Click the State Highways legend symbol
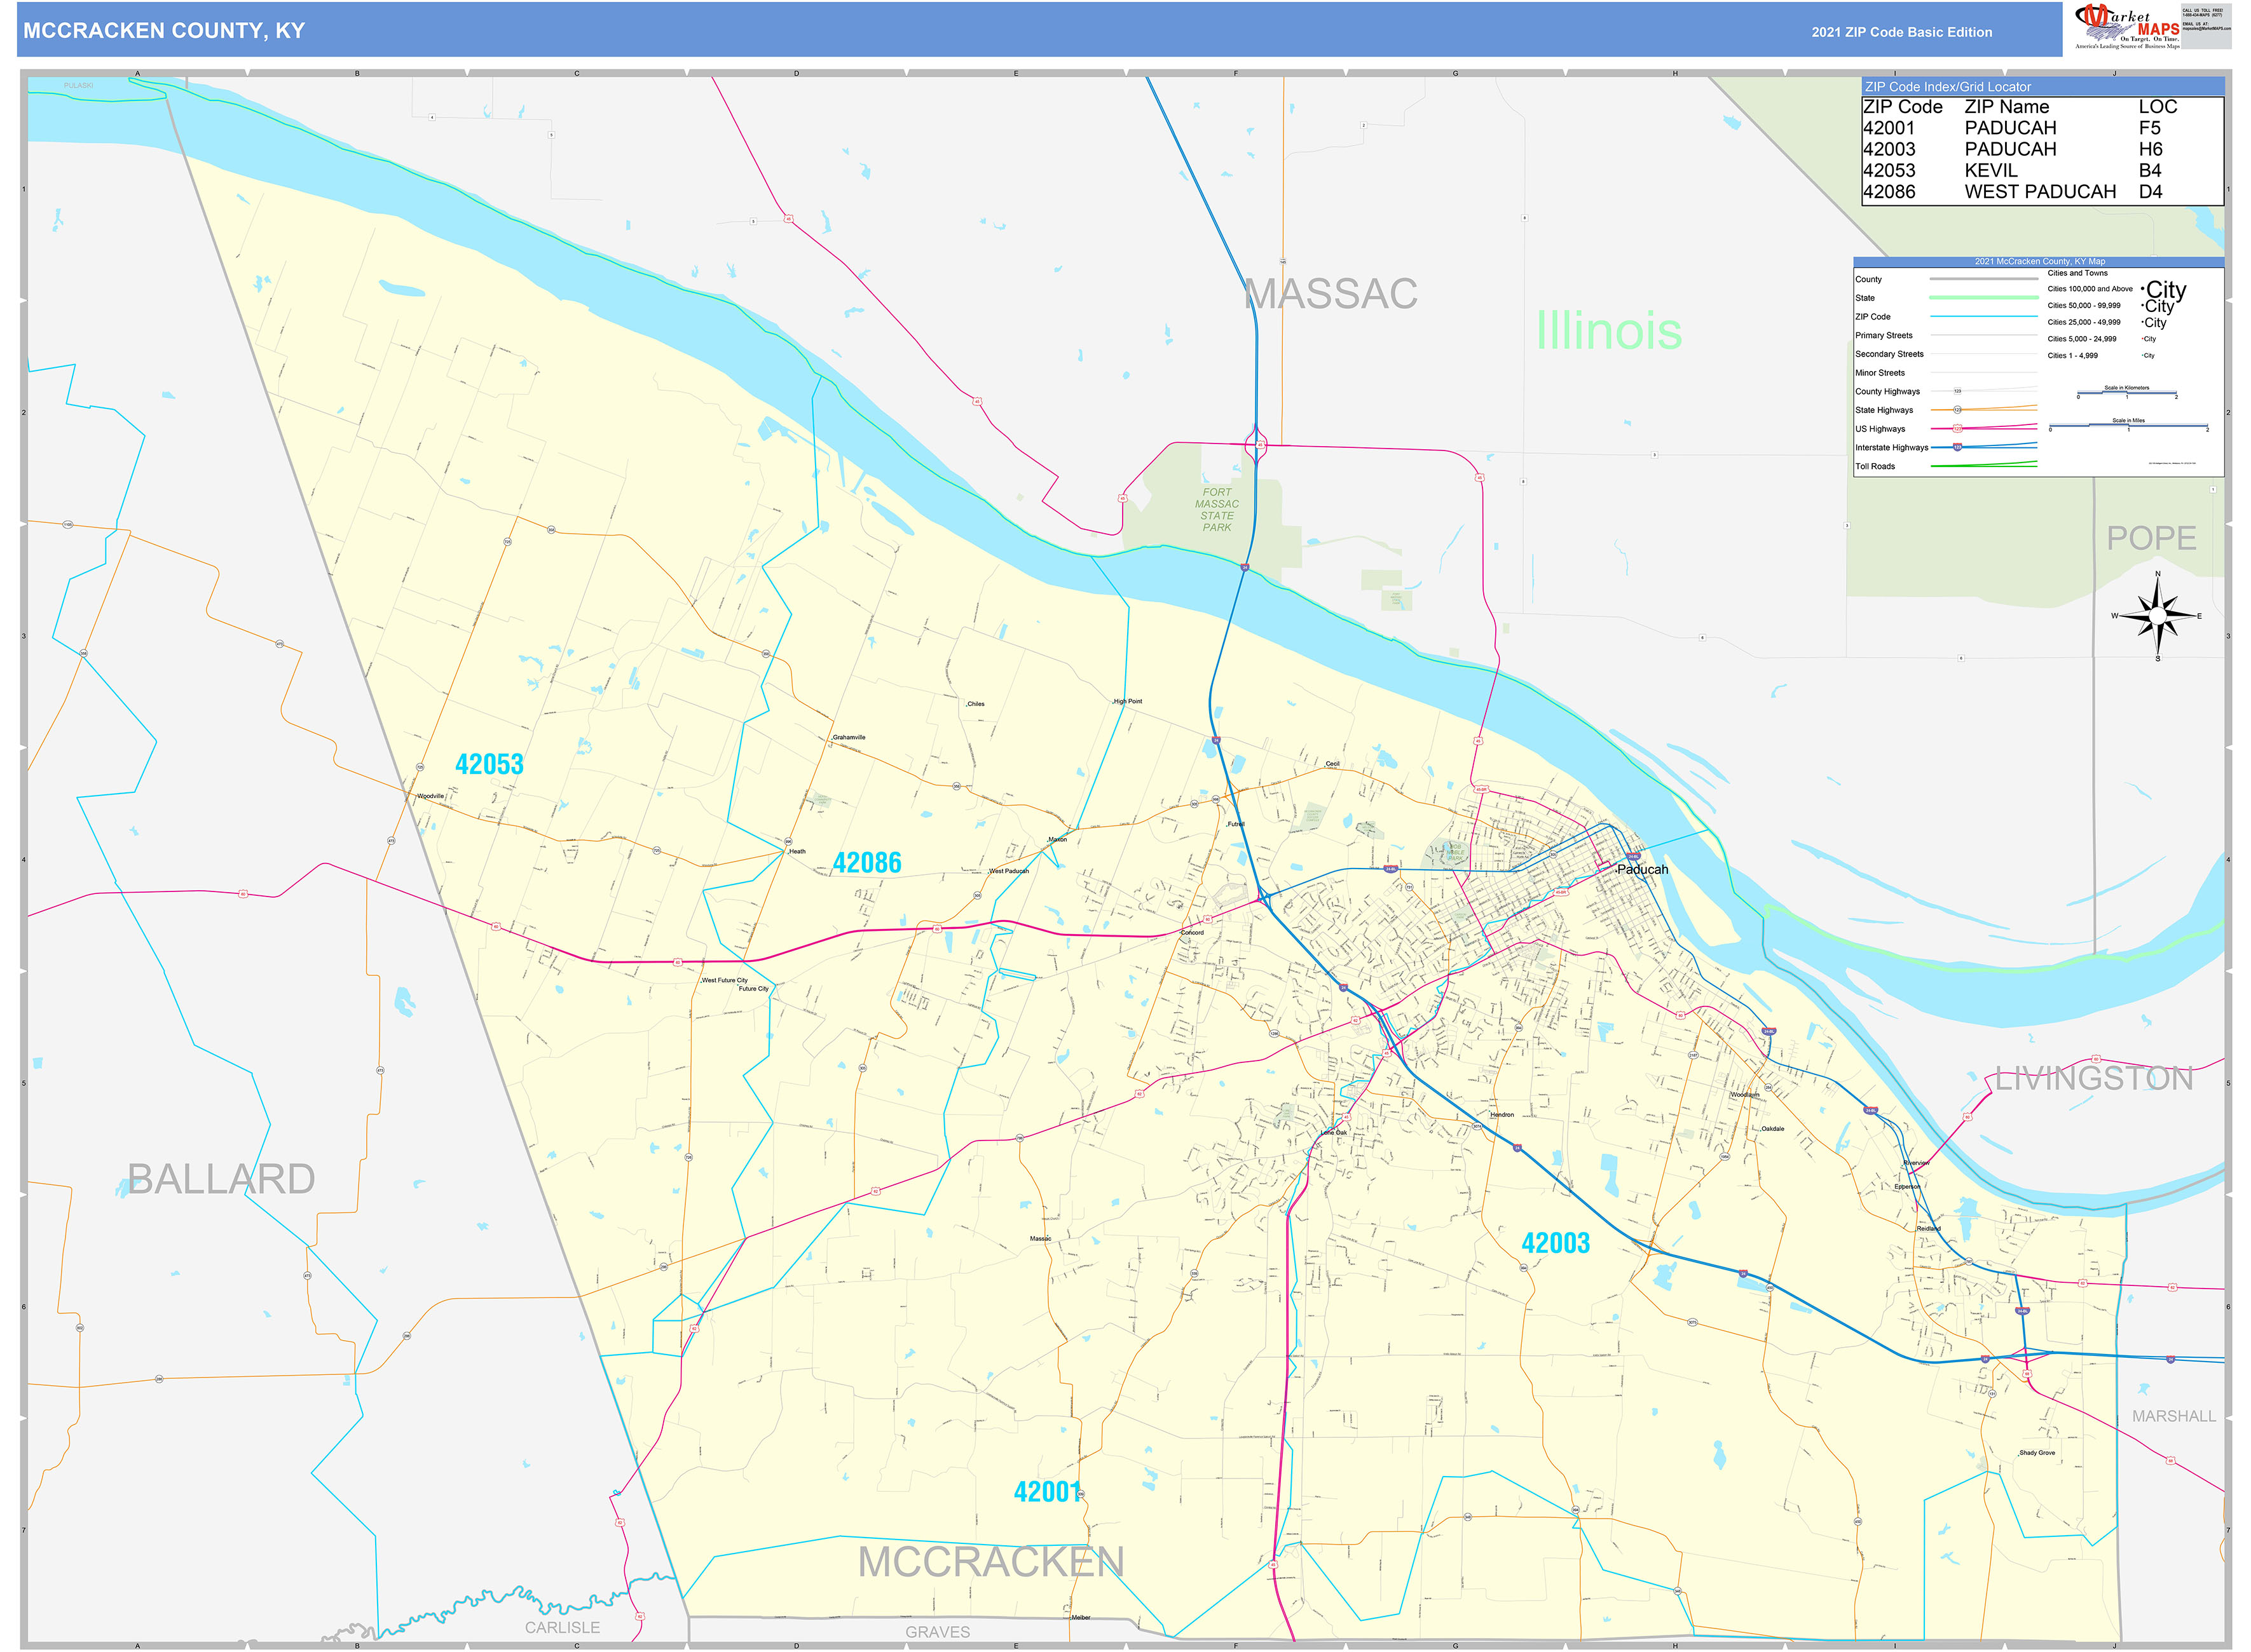Viewport: 2251px width, 1652px height. [1958, 411]
